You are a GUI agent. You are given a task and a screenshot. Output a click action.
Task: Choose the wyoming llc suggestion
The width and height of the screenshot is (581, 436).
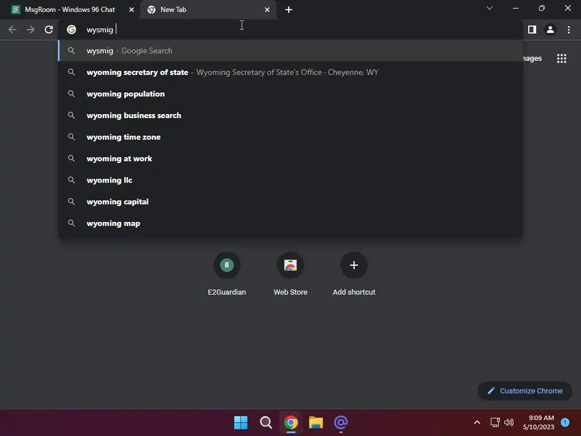[x=290, y=180]
